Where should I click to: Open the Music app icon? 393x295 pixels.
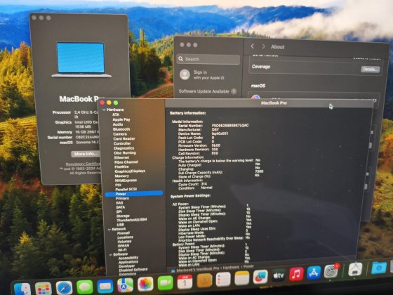(296, 274)
